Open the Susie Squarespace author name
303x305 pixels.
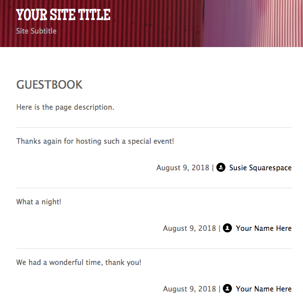(260, 168)
